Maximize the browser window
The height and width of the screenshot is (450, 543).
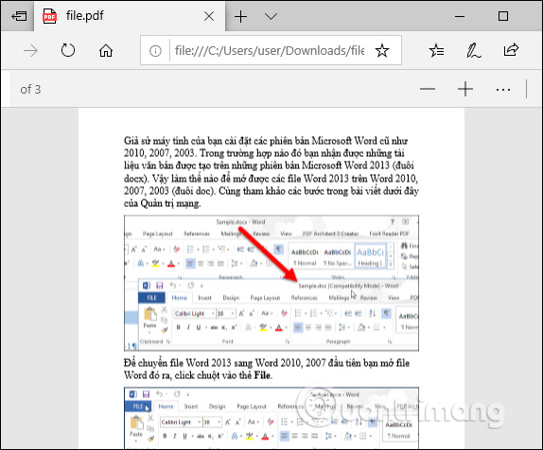tap(503, 16)
